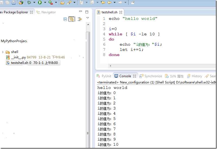The height and width of the screenshot is (149, 217).
Task: Open the SVN 属性 tab
Action: pos(174,76)
